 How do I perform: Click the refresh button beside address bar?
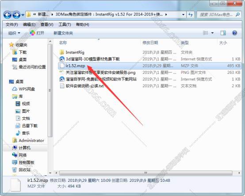(191, 15)
